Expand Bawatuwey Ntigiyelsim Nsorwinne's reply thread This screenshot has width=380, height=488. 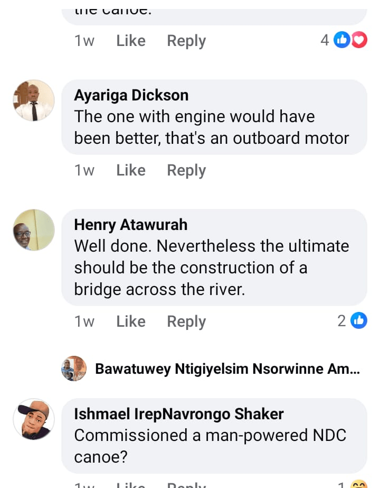tap(227, 369)
